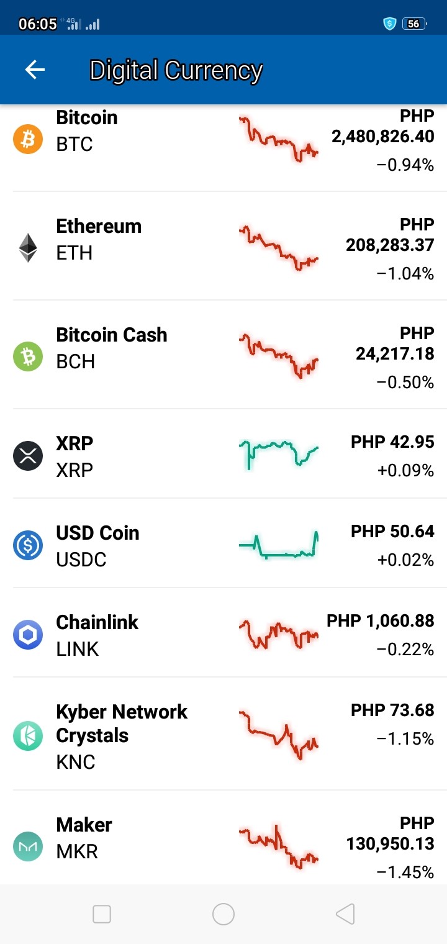Screen dimensions: 447x944
Task: Tap the back arrow icon
Action: [x=35, y=70]
